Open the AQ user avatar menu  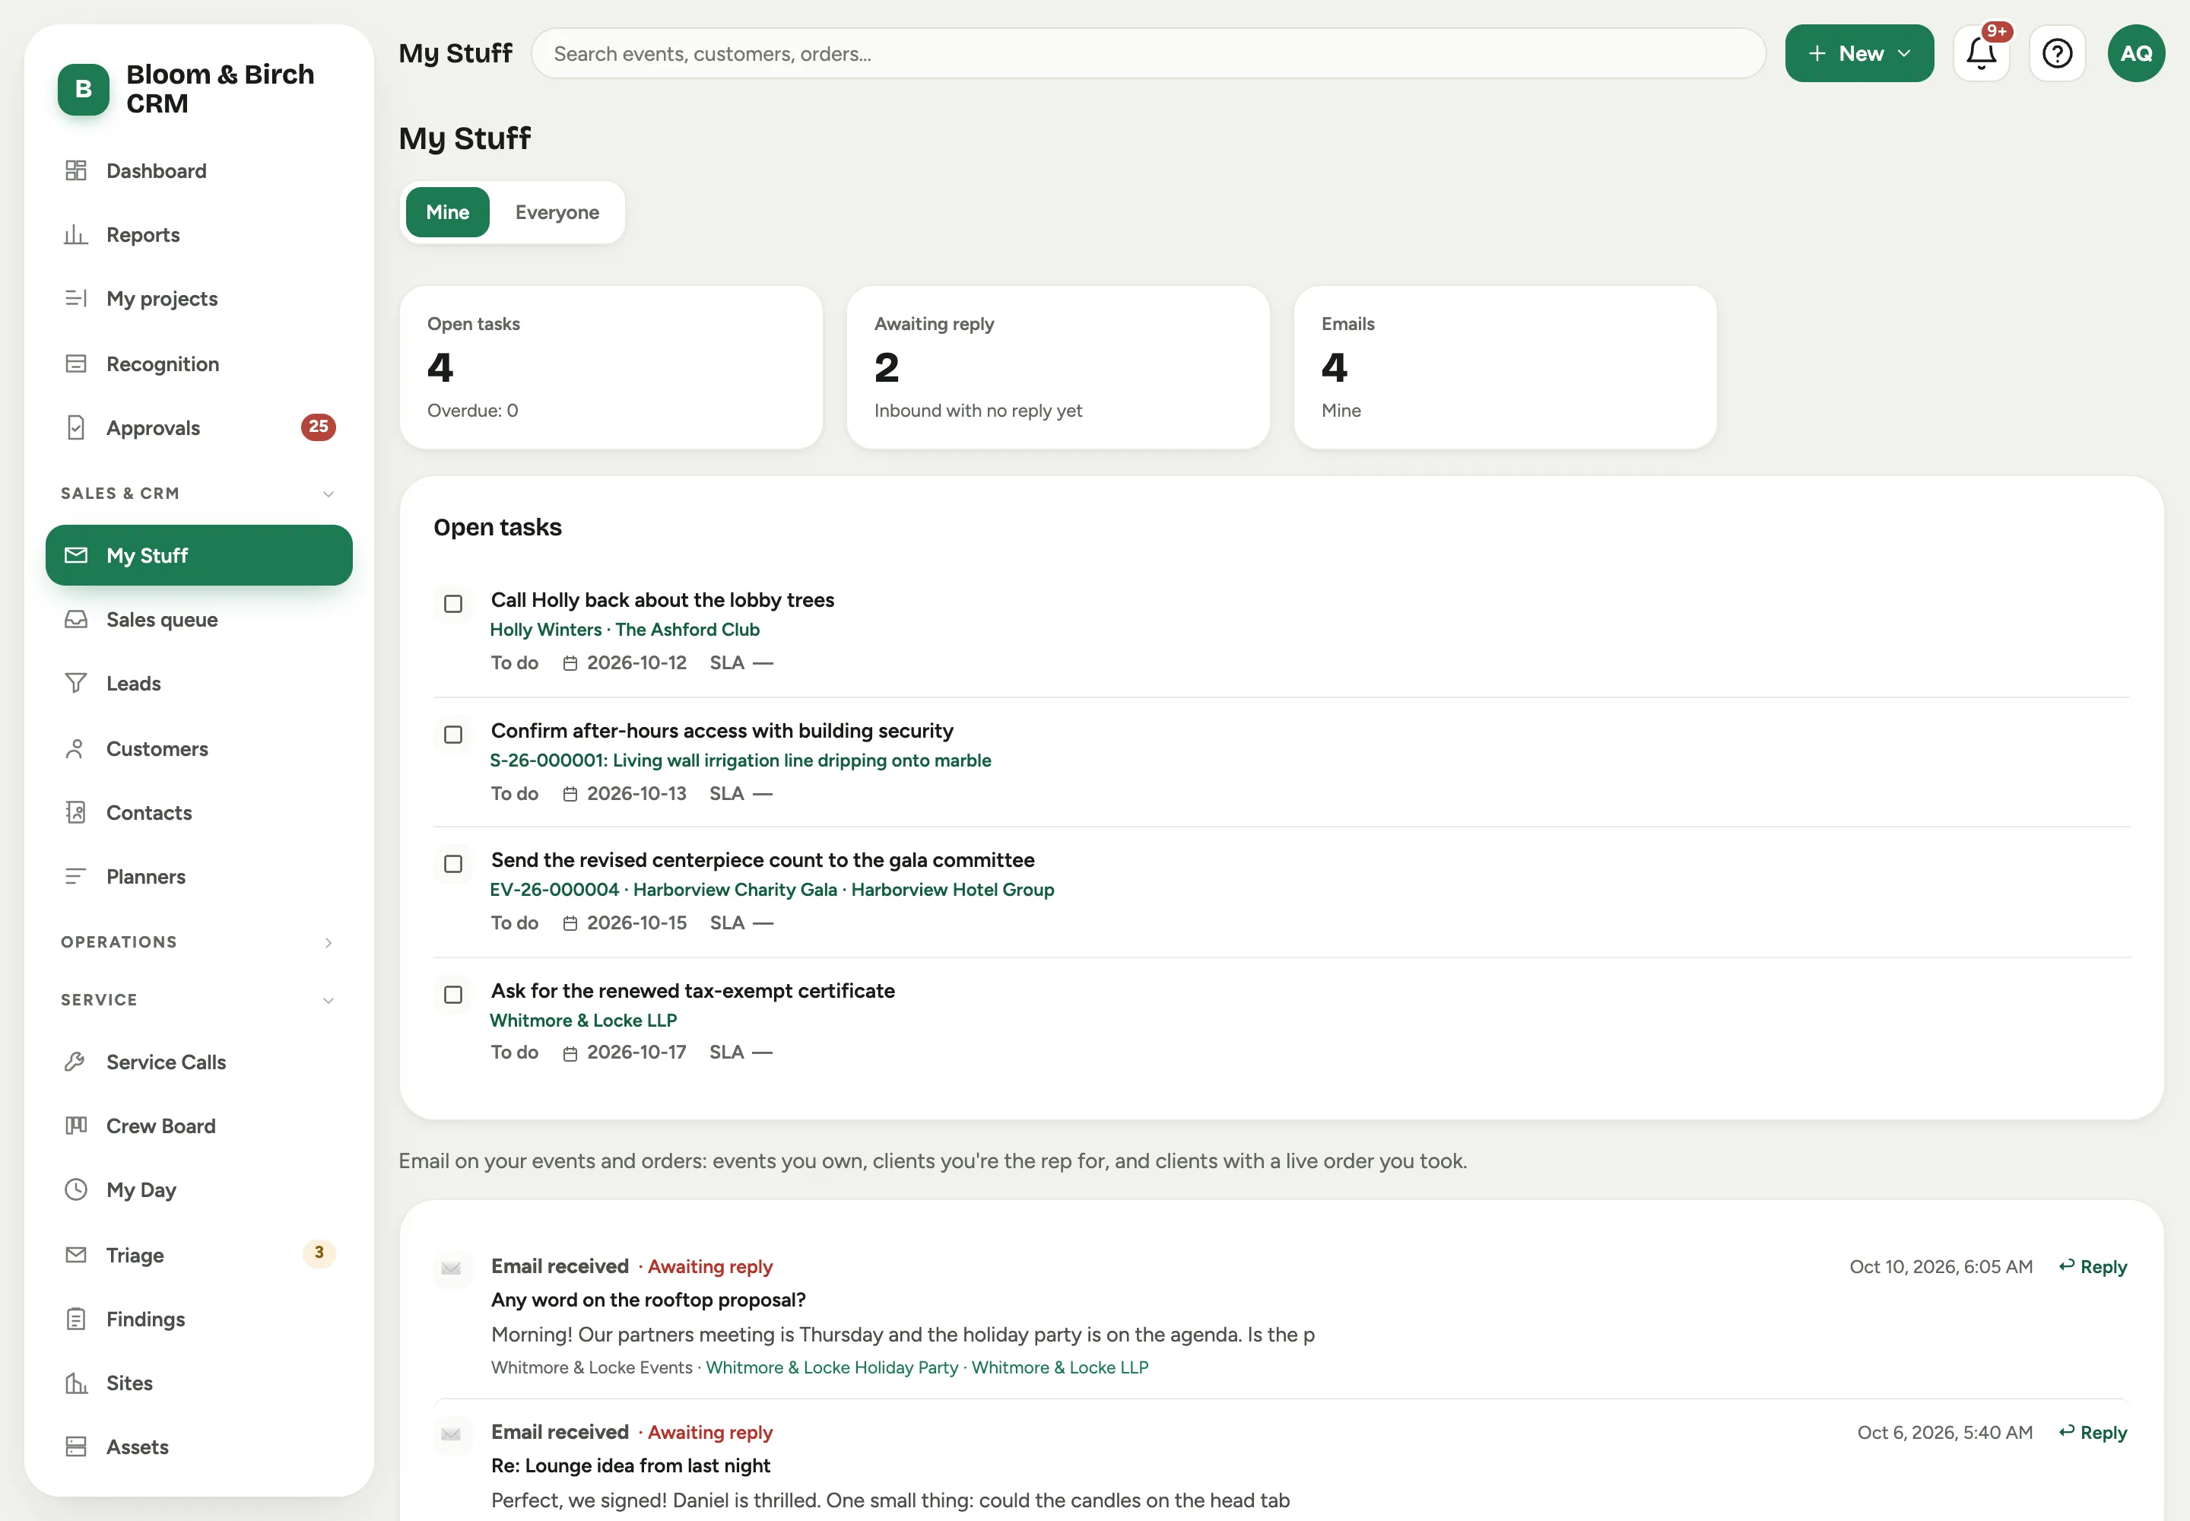2137,53
